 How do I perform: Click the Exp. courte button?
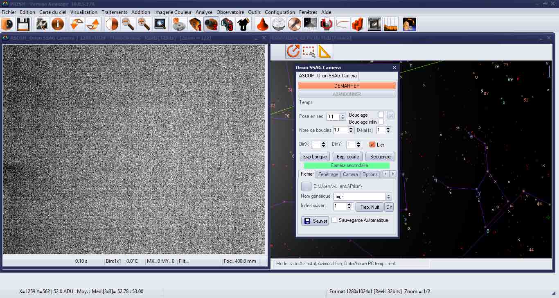coord(347,157)
